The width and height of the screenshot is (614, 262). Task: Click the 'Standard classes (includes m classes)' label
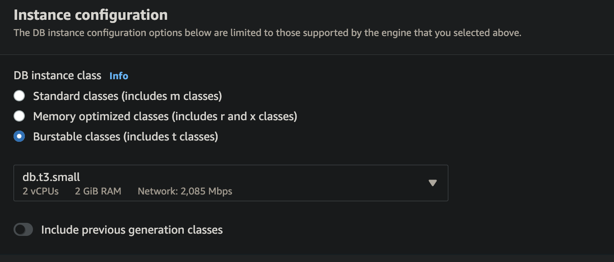click(127, 96)
